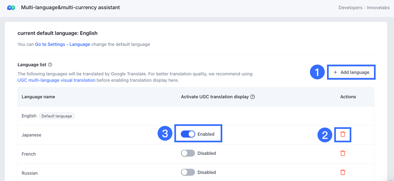This screenshot has width=394, height=181.
Task: Click the Russian language row name
Action: pyautogui.click(x=30, y=173)
